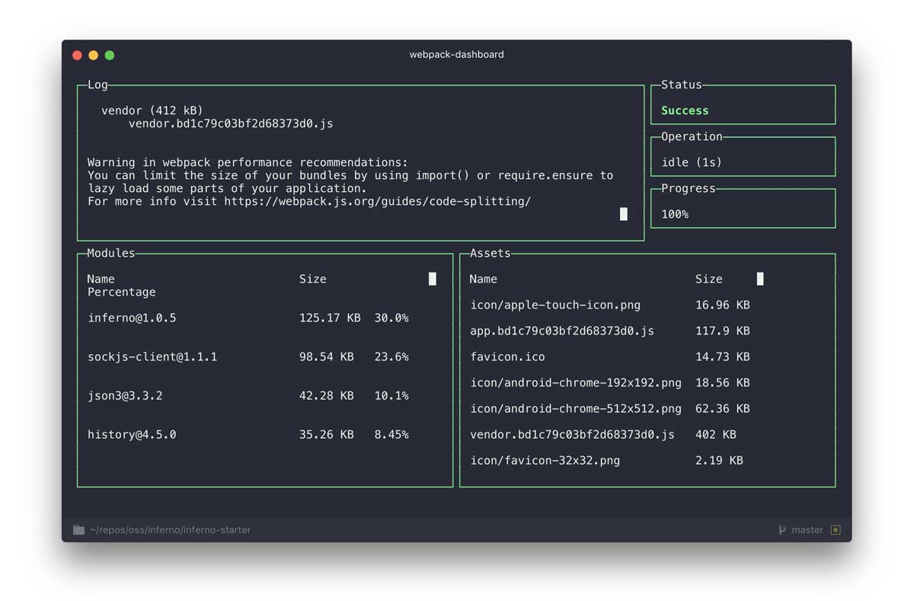Viewport: 914px width, 601px height.
Task: Click the Assets panel title
Action: point(491,253)
